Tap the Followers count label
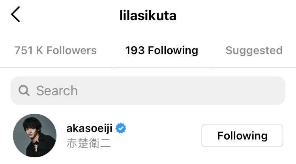Viewport: 296px width, 164px height. click(56, 51)
